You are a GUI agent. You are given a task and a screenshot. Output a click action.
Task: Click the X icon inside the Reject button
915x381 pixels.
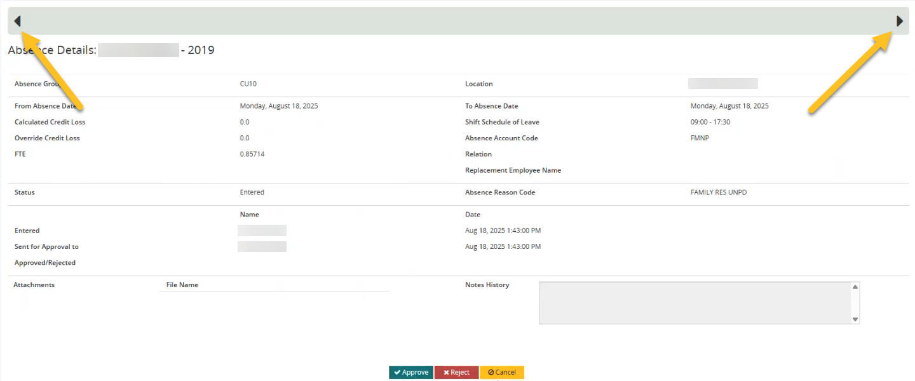(445, 372)
